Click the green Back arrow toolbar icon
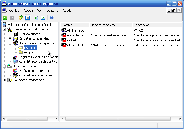 pos(5,18)
